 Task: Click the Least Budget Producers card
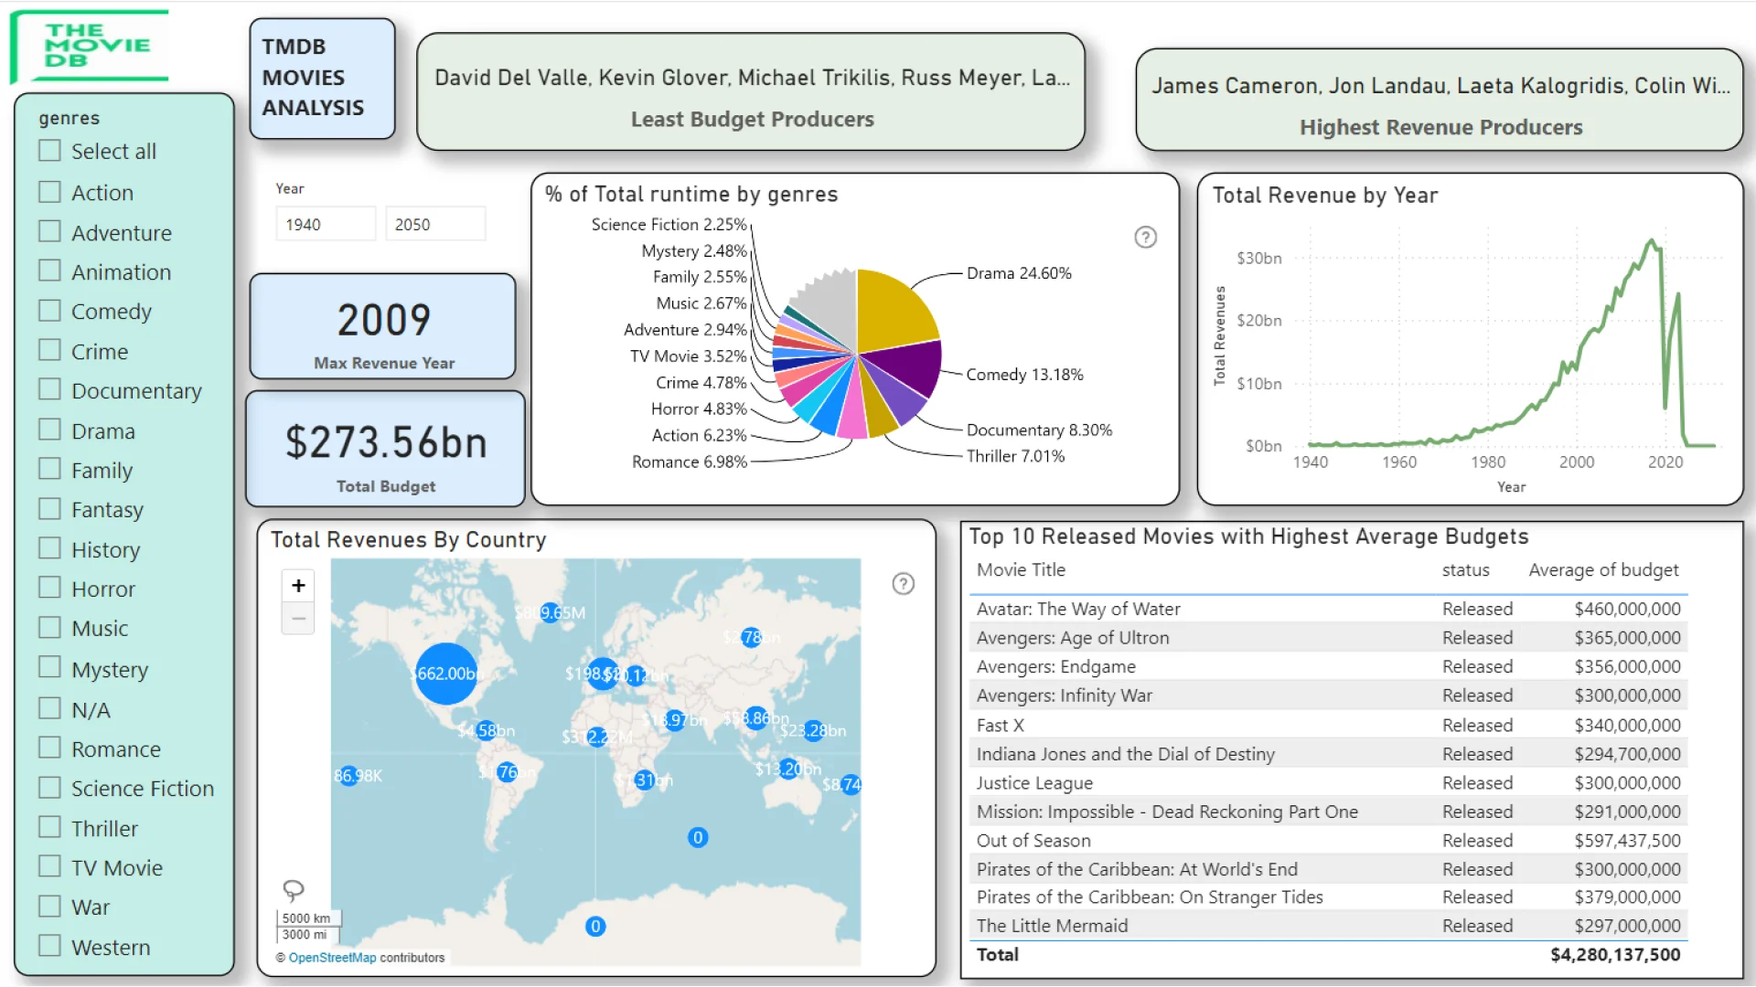tap(751, 92)
